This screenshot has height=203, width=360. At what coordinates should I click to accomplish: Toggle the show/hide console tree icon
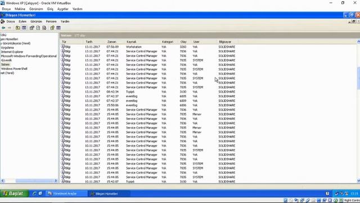pos(24,28)
